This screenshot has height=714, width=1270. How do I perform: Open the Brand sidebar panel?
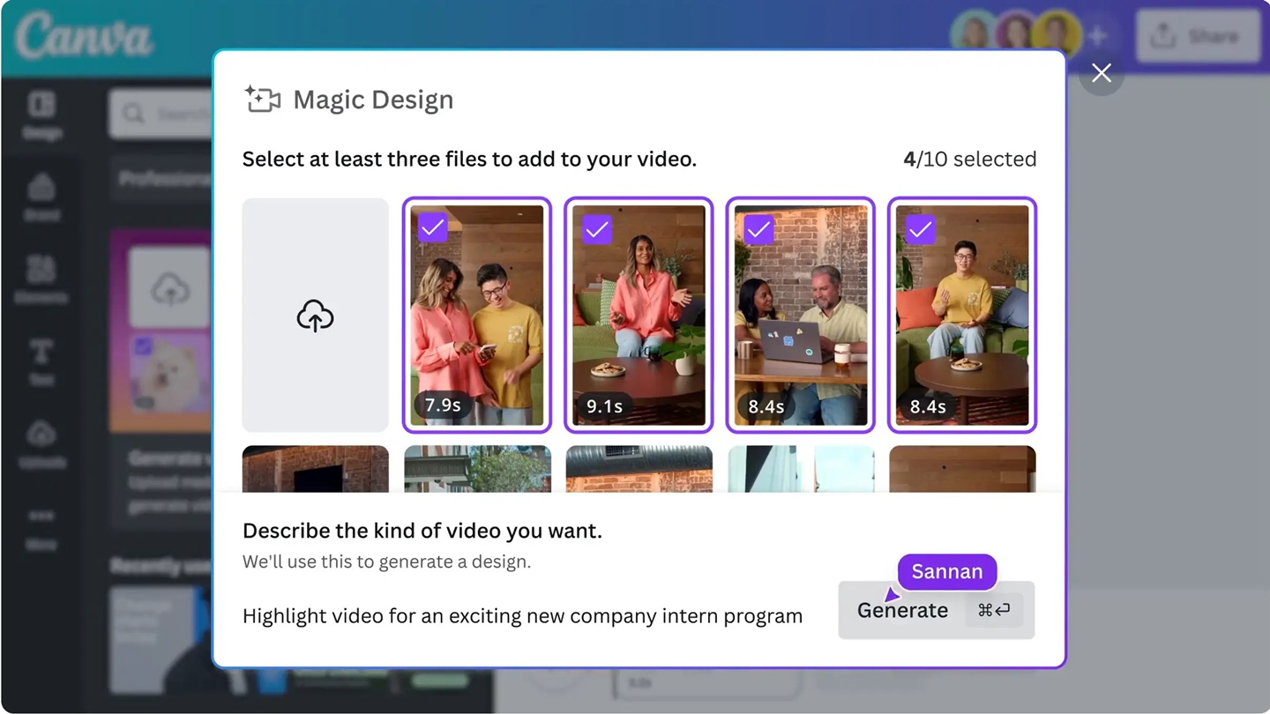pyautogui.click(x=41, y=197)
